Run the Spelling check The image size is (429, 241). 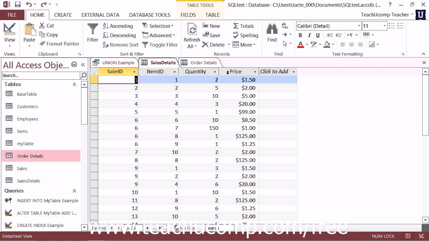click(245, 35)
